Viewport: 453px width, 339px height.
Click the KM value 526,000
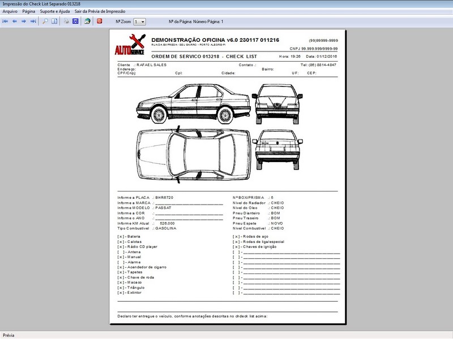coord(167,223)
